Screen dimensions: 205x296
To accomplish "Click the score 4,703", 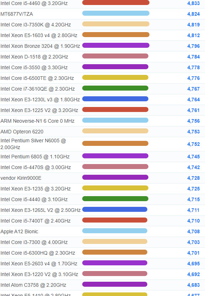I will (194, 242).
